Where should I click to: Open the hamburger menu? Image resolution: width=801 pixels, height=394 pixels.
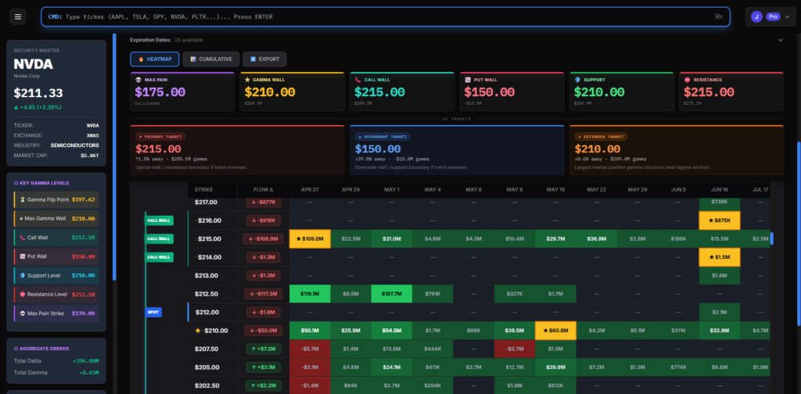(x=18, y=17)
